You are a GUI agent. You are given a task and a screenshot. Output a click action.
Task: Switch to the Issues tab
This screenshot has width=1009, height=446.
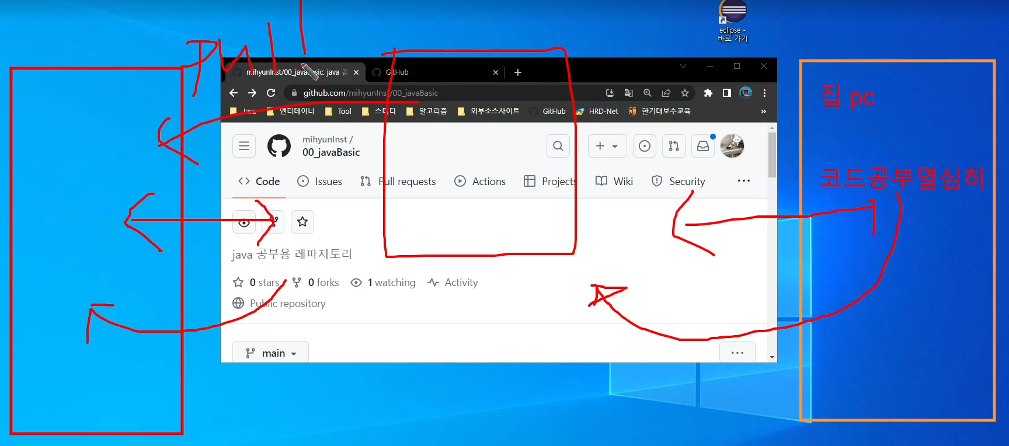[x=320, y=182]
